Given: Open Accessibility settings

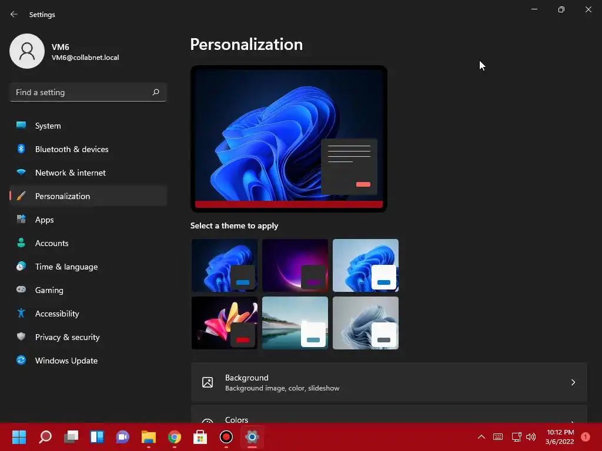Looking at the screenshot, I should click(x=88, y=314).
